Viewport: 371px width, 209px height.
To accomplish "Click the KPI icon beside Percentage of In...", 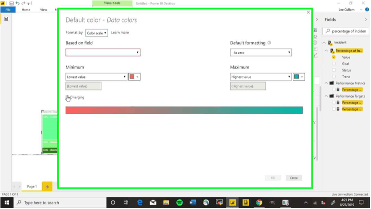I will click(332, 51).
